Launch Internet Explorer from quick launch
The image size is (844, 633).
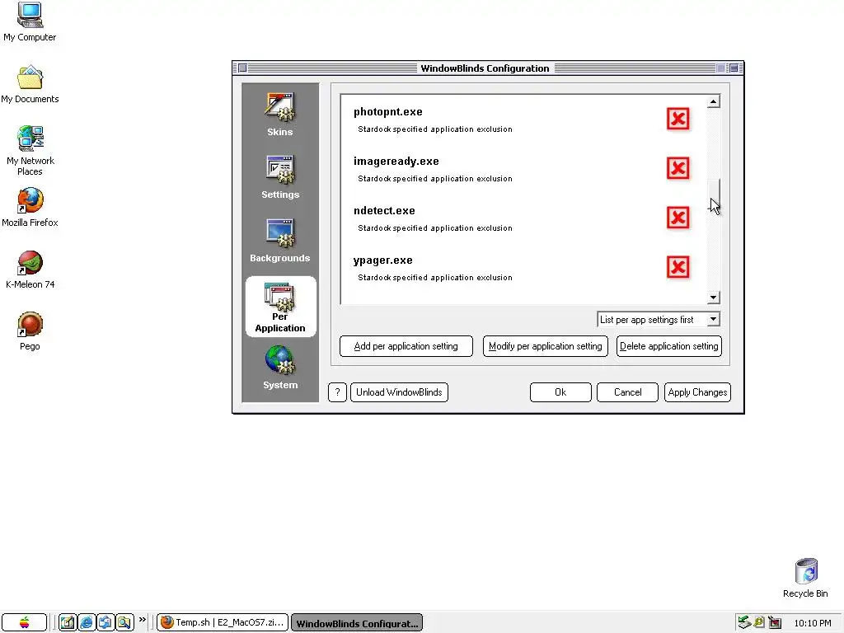coord(86,623)
